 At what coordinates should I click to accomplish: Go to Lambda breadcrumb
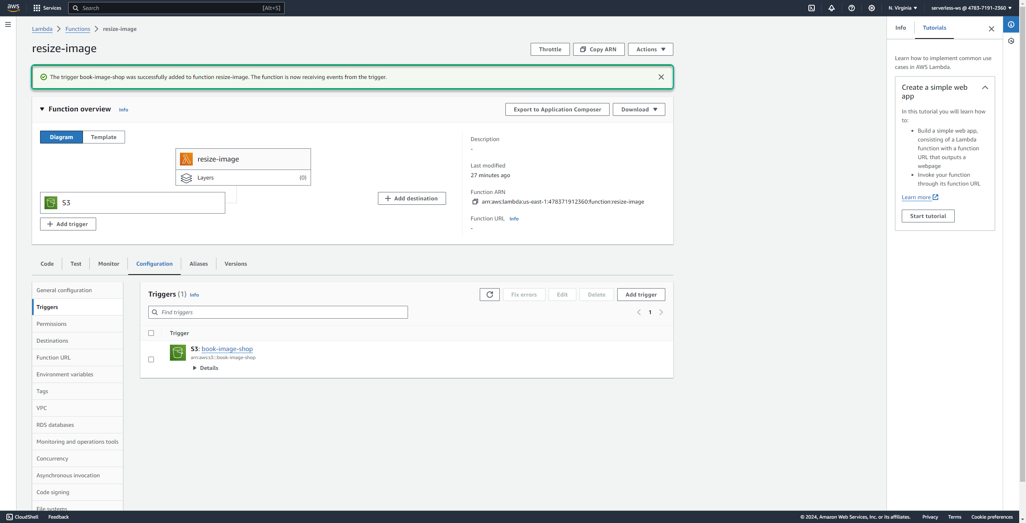42,29
